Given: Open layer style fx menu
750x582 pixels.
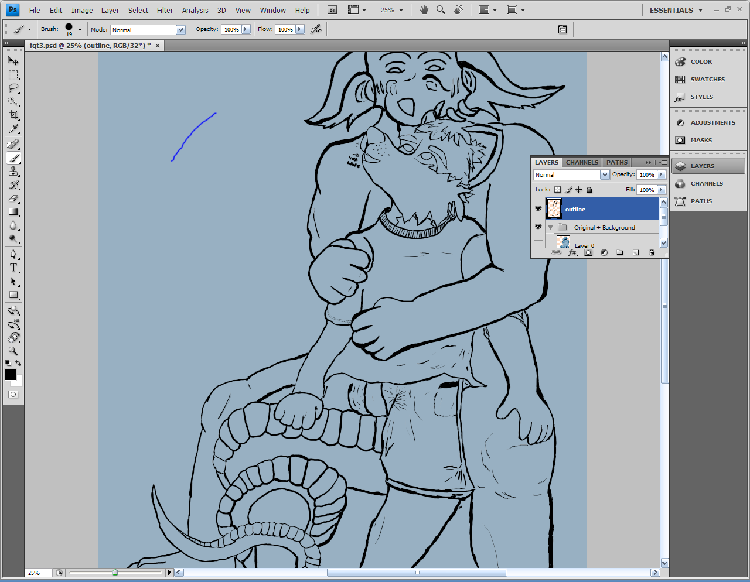Looking at the screenshot, I should click(x=572, y=252).
